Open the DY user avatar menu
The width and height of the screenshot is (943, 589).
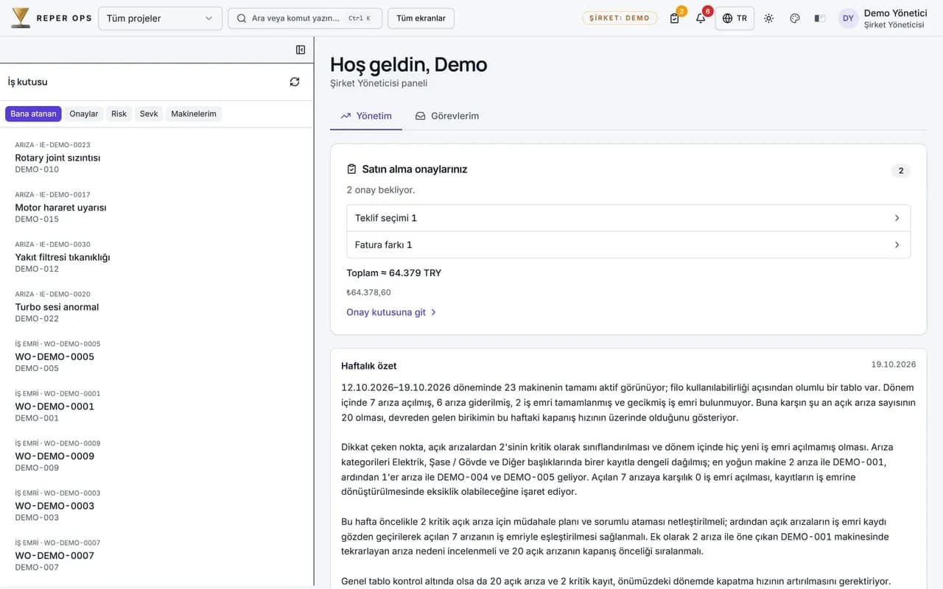click(x=849, y=18)
